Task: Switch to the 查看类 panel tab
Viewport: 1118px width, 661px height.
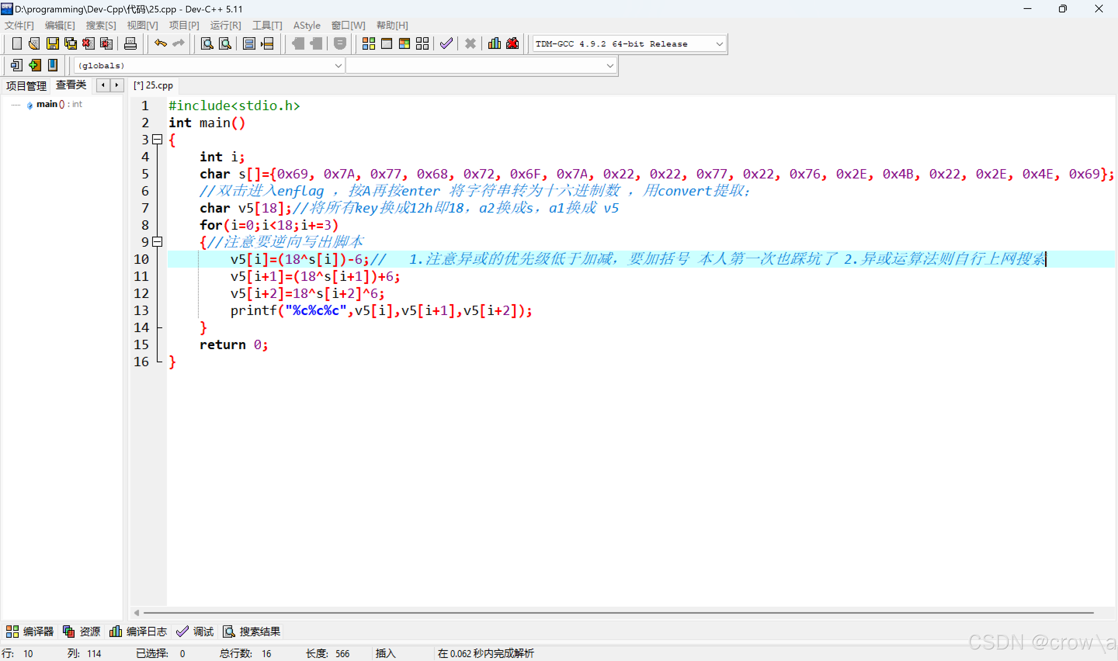Action: click(x=71, y=85)
